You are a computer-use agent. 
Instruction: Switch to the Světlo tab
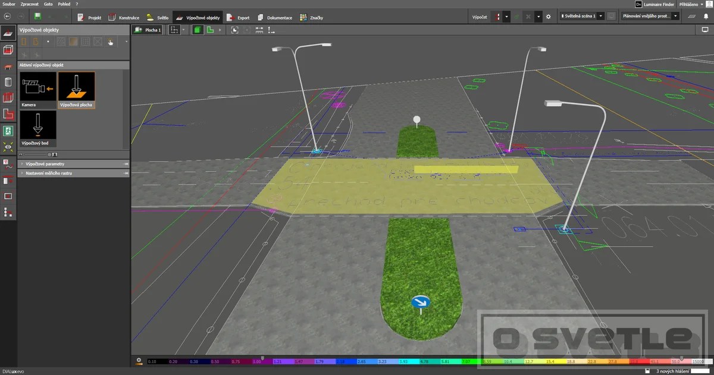click(x=158, y=17)
